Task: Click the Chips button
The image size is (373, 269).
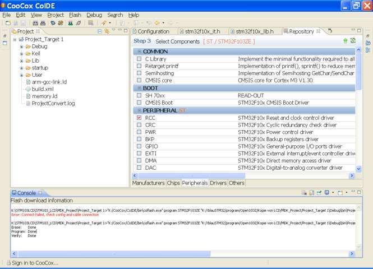Action: pyautogui.click(x=173, y=183)
